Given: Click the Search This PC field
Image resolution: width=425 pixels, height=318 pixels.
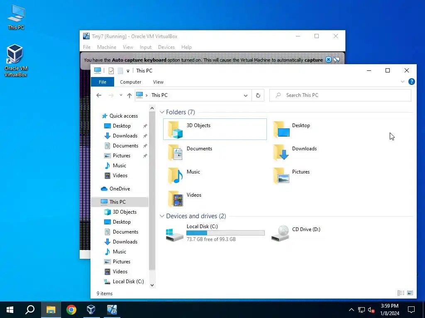Looking at the screenshot, I should (x=340, y=95).
